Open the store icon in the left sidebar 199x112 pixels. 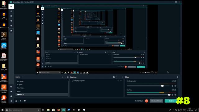click(11, 26)
